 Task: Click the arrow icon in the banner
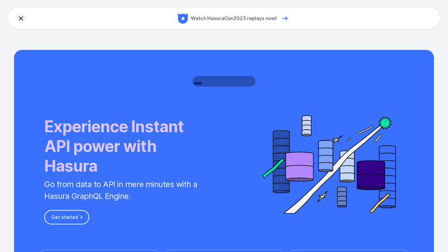(x=285, y=18)
